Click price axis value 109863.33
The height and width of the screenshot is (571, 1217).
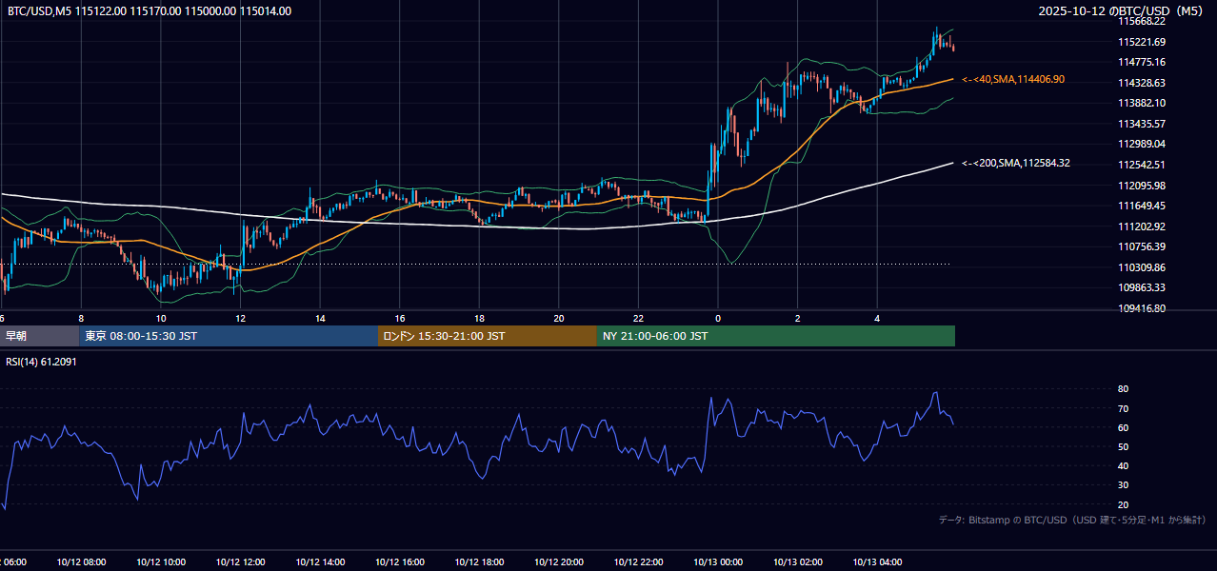(x=1143, y=287)
